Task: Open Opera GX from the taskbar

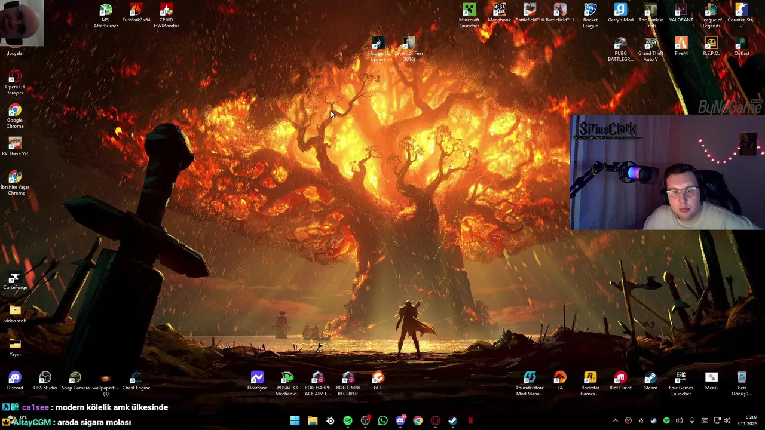Action: point(436,421)
